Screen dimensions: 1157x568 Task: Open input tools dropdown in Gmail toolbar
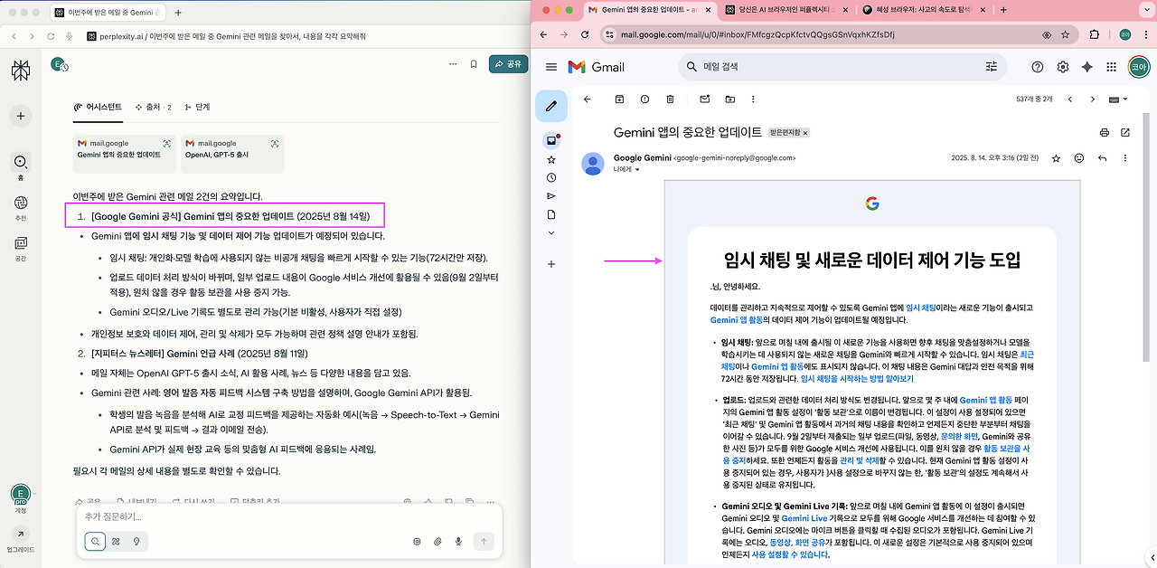tap(1117, 99)
